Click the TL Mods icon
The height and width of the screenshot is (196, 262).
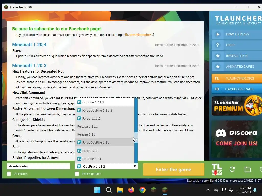(x=217, y=169)
